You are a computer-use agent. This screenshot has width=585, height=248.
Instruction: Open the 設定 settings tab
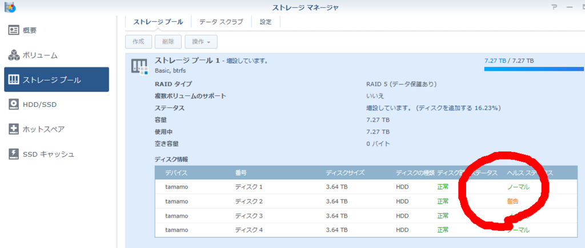pyautogui.click(x=266, y=22)
